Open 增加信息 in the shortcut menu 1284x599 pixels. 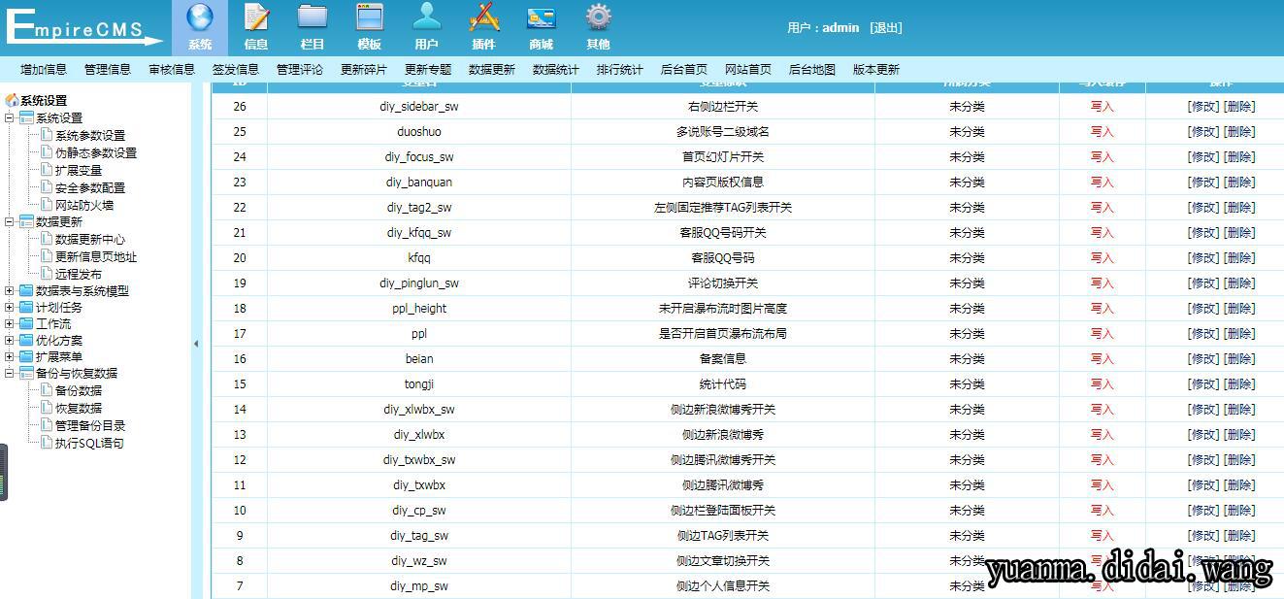(44, 70)
